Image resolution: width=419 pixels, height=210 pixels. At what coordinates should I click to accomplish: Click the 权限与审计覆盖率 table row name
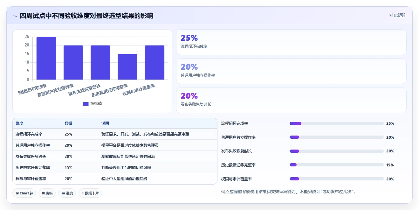(31, 179)
